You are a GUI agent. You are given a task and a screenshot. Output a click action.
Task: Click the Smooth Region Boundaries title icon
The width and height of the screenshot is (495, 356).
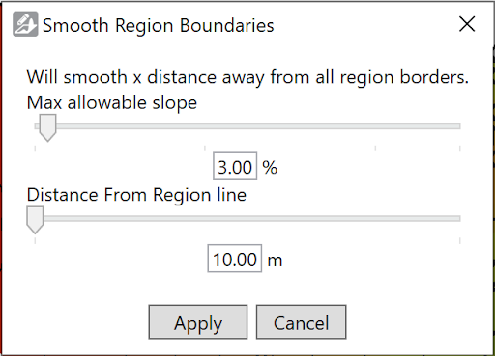coord(25,24)
